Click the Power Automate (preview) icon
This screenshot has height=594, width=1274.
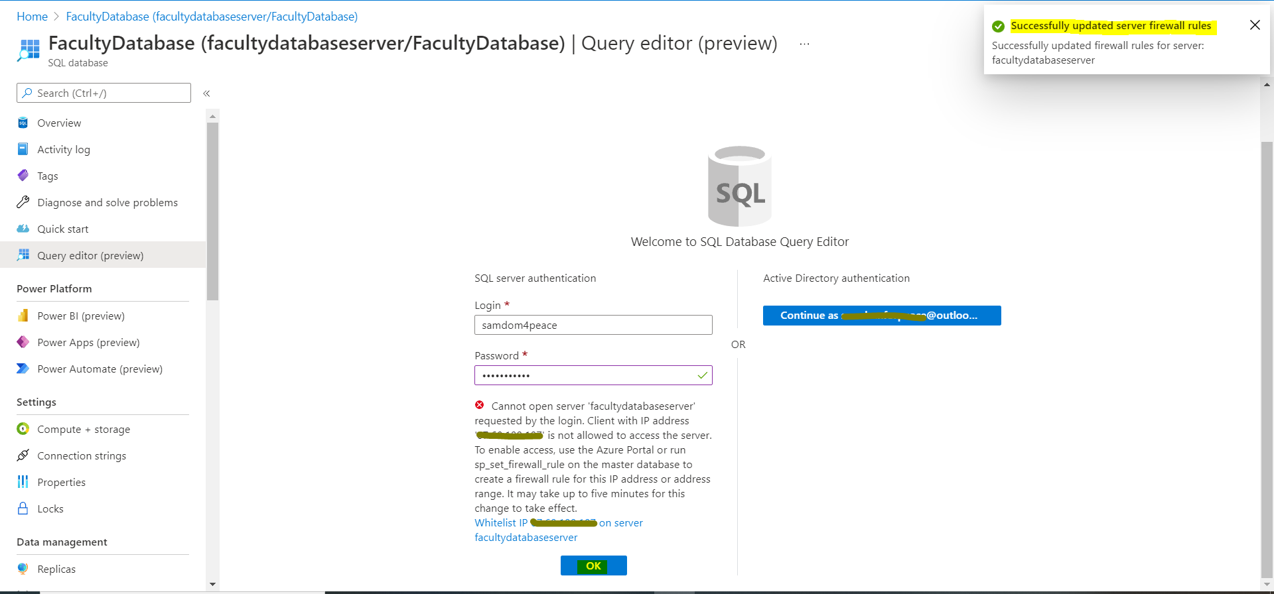[x=23, y=369]
